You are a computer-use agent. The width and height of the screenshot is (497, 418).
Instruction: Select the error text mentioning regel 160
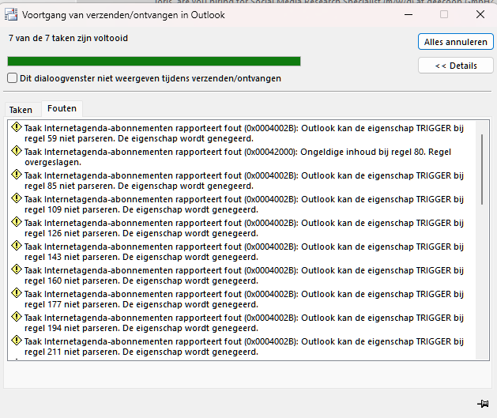pos(244,276)
